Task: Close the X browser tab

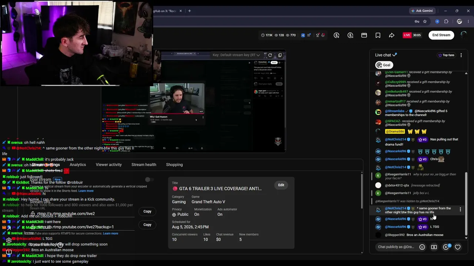Action: 181,11
